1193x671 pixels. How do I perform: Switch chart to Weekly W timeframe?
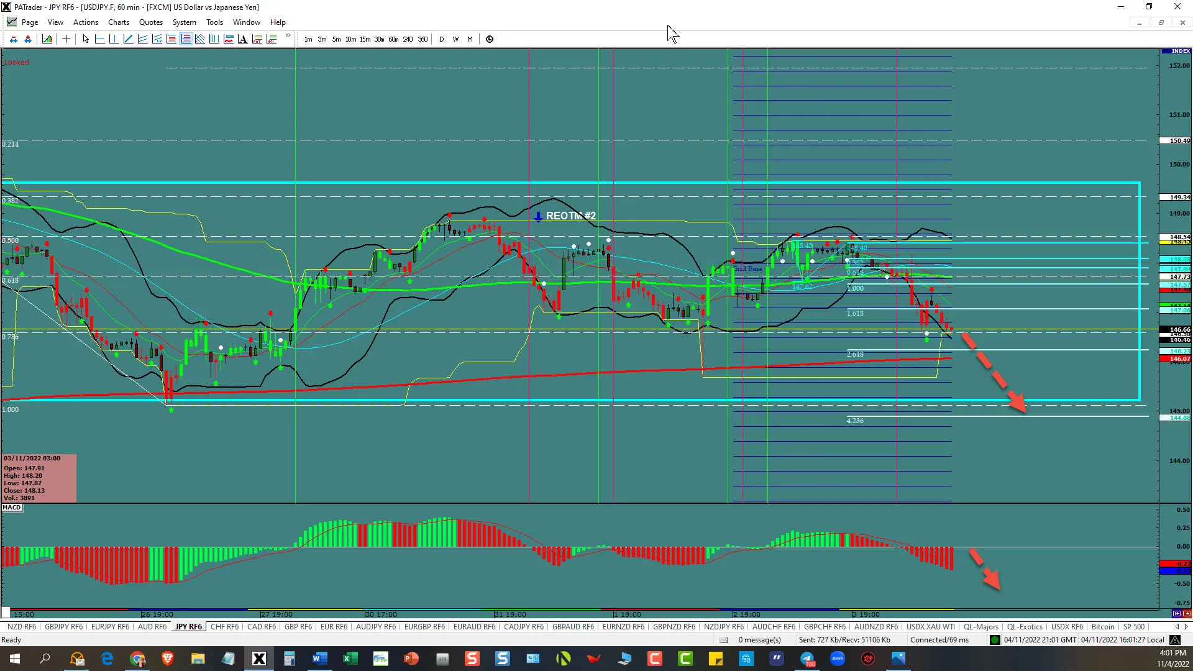(x=456, y=39)
